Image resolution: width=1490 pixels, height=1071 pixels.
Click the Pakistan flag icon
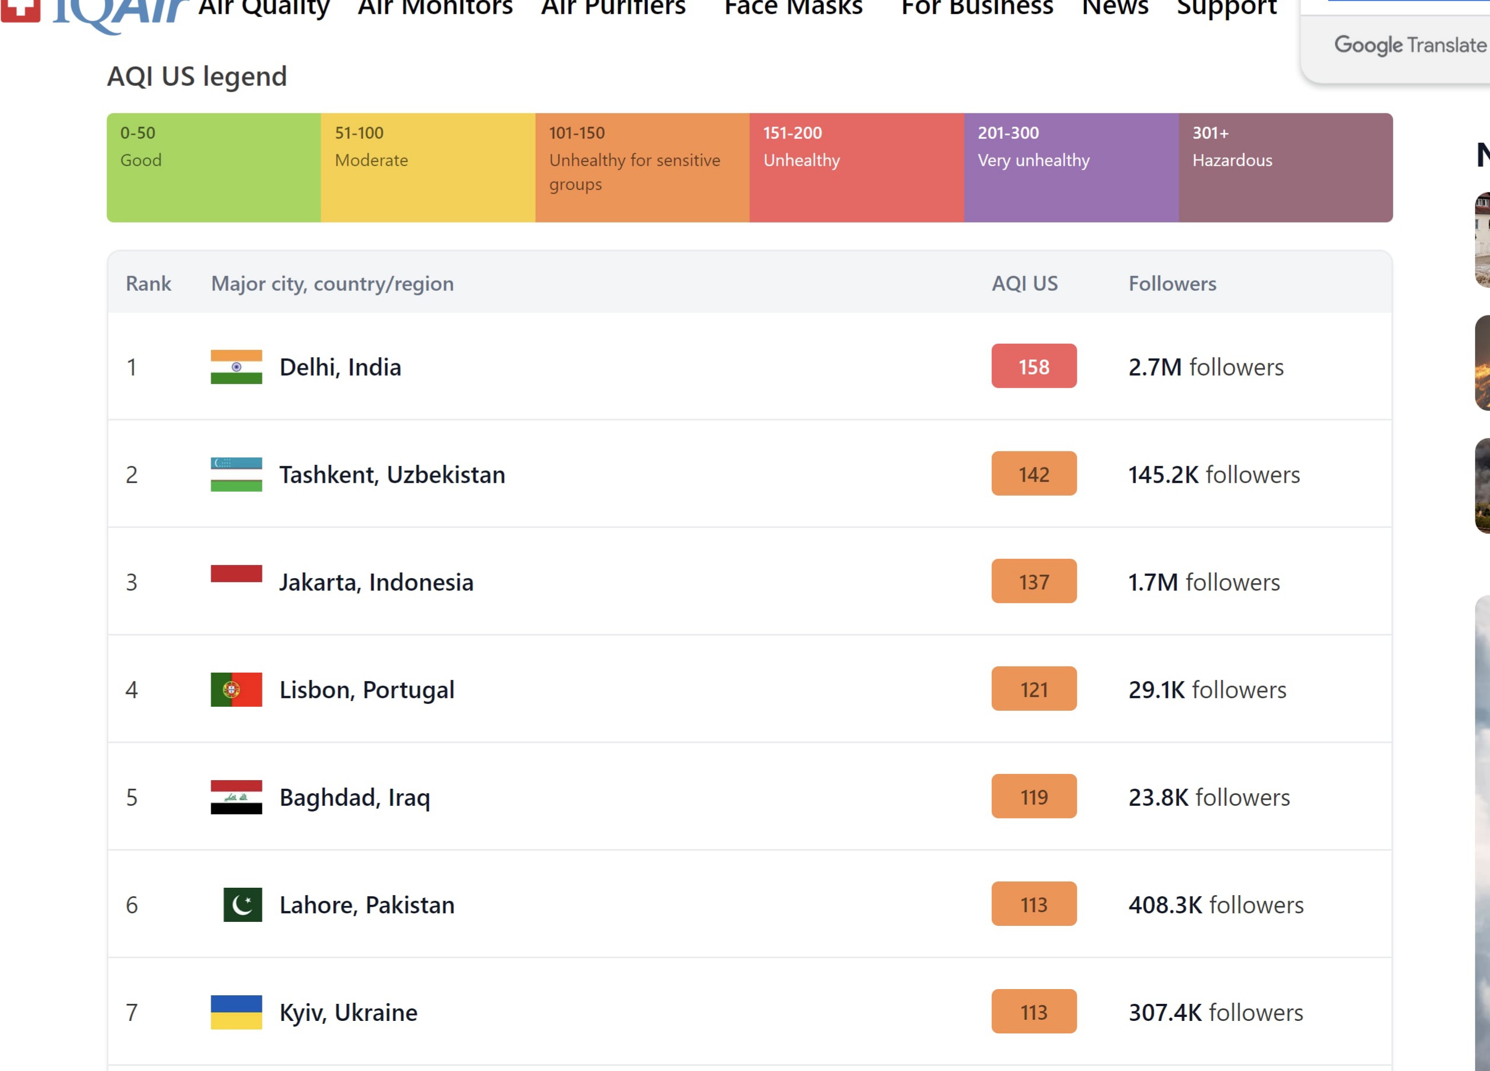[x=242, y=905]
